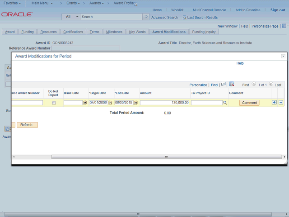The height and width of the screenshot is (217, 289).
Task: Click View All popup icon in grid header
Action: 223,84
